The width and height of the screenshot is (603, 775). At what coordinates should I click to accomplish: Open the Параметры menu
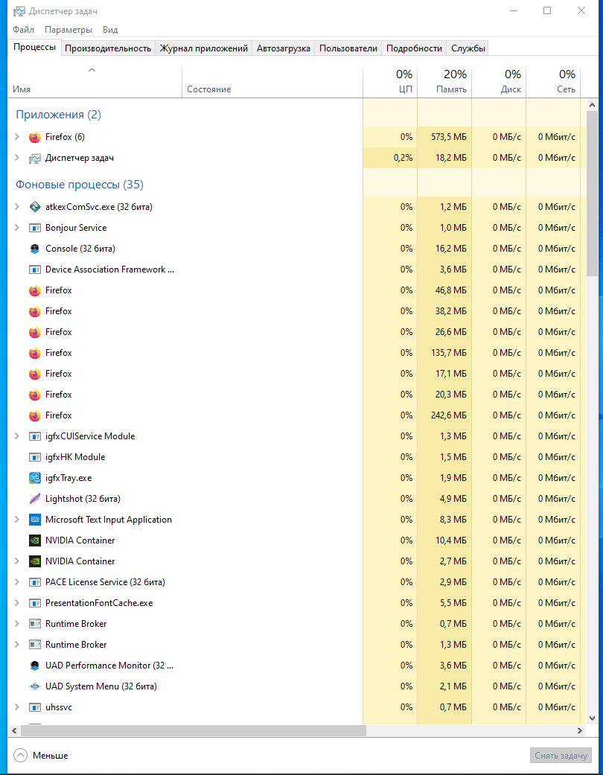(68, 30)
